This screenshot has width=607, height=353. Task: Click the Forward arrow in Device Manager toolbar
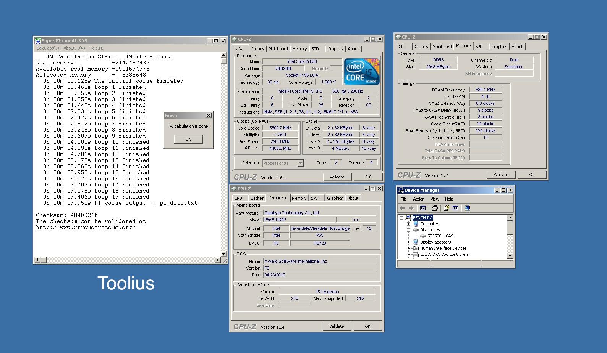[411, 208]
